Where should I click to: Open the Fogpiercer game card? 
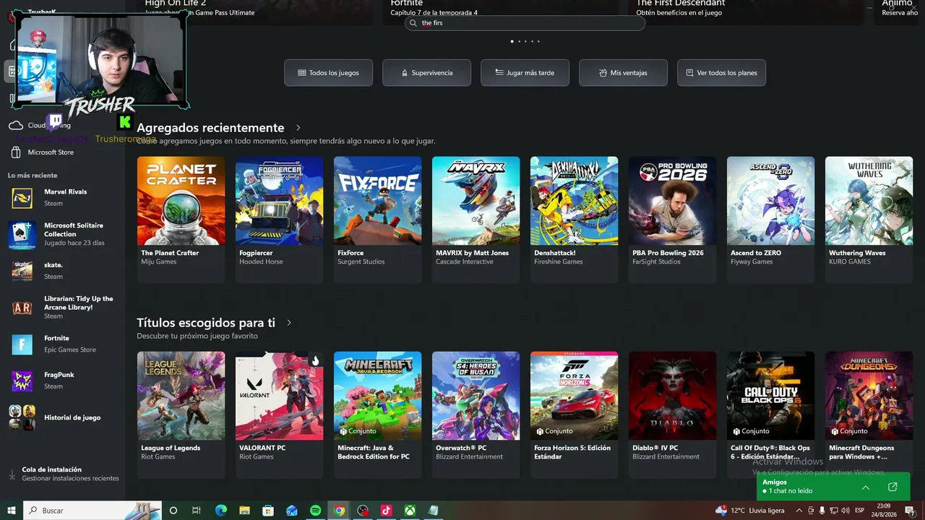point(279,220)
